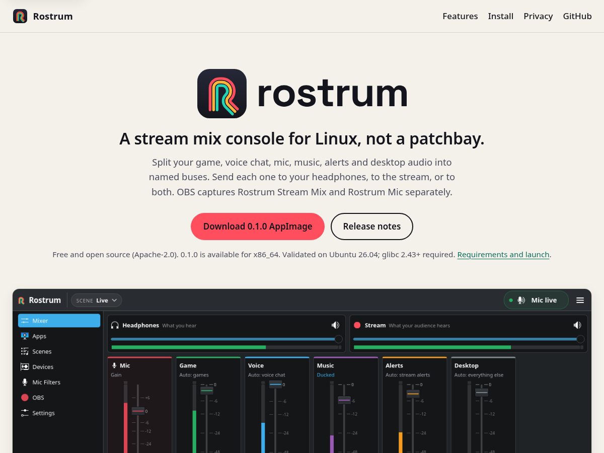Screen dimensions: 604x453
Task: Click the headphones icon in Headphones bus
Action: pyautogui.click(x=115, y=325)
